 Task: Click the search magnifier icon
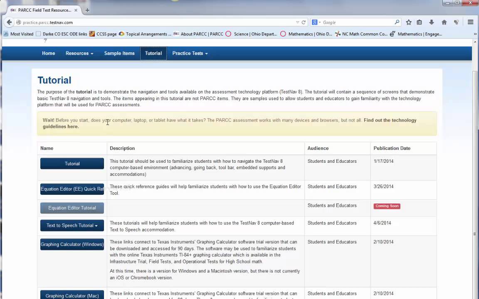click(x=397, y=22)
